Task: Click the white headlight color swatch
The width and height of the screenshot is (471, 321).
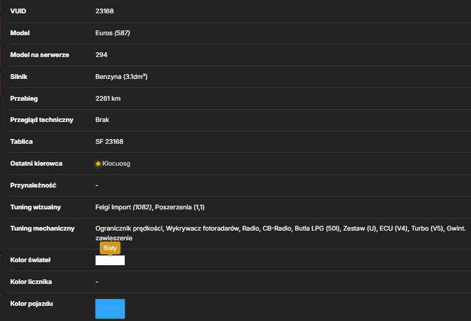Action: [x=110, y=260]
